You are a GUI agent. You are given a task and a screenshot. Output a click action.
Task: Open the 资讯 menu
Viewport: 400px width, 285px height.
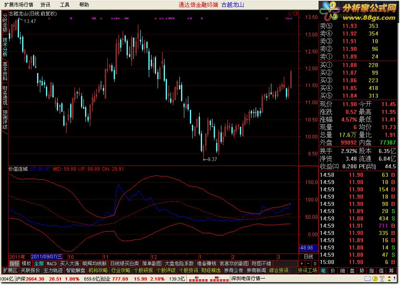click(x=46, y=4)
